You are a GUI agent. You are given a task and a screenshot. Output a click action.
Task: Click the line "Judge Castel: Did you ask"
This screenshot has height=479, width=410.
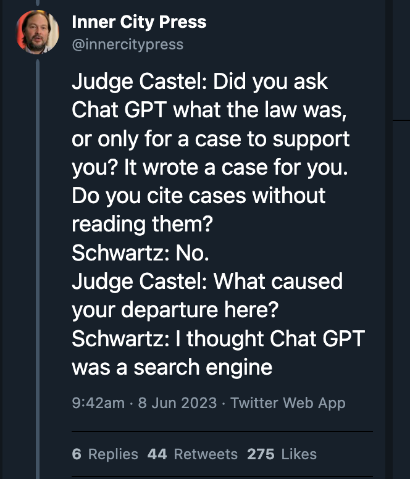click(x=199, y=81)
